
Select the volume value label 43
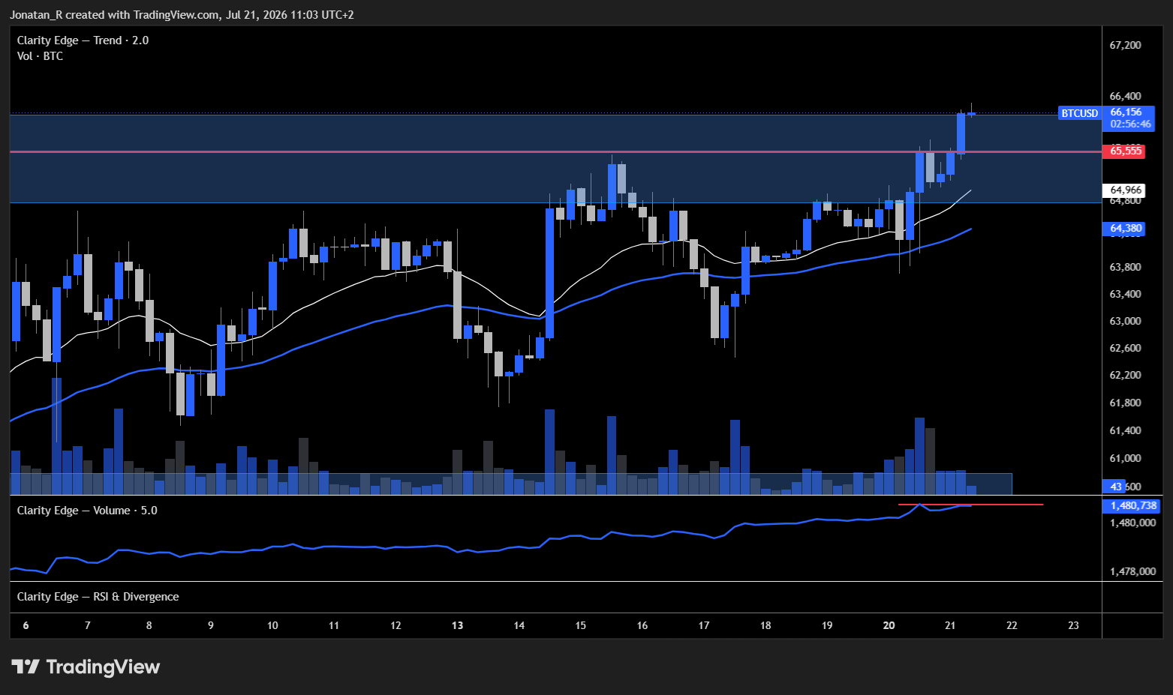point(1116,487)
